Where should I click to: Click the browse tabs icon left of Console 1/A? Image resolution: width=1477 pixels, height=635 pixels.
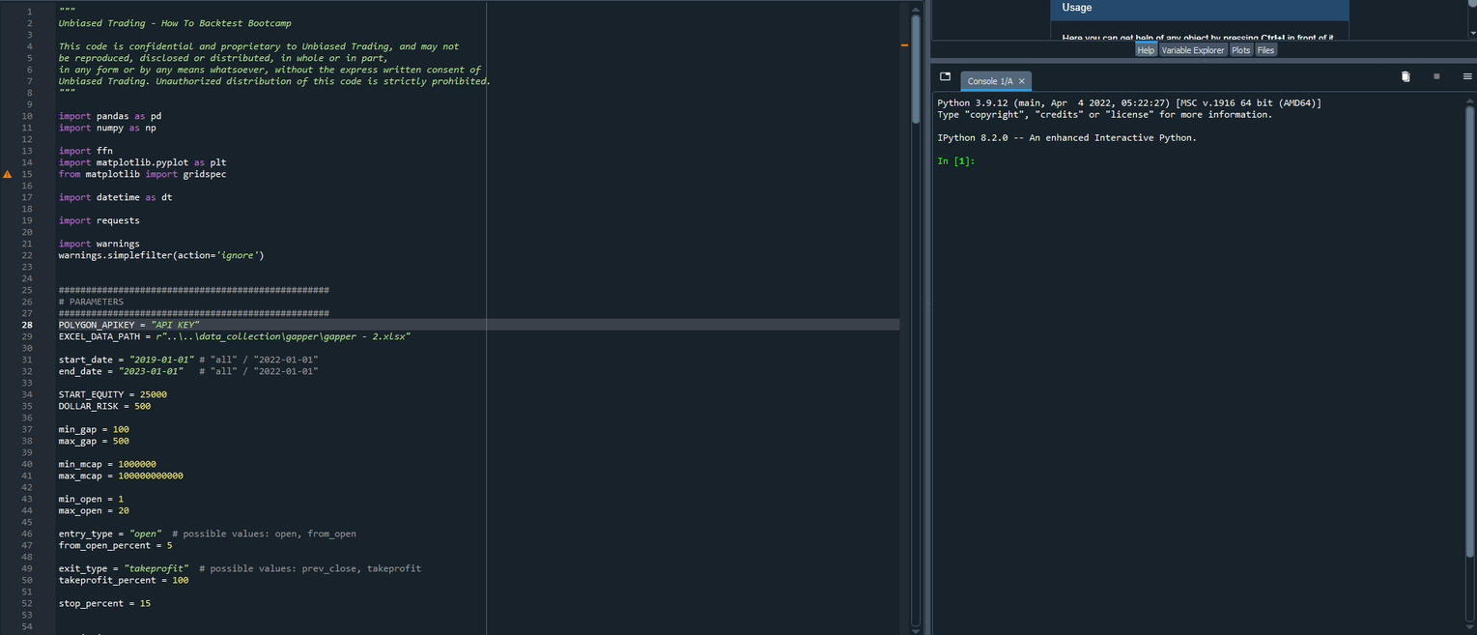point(945,77)
